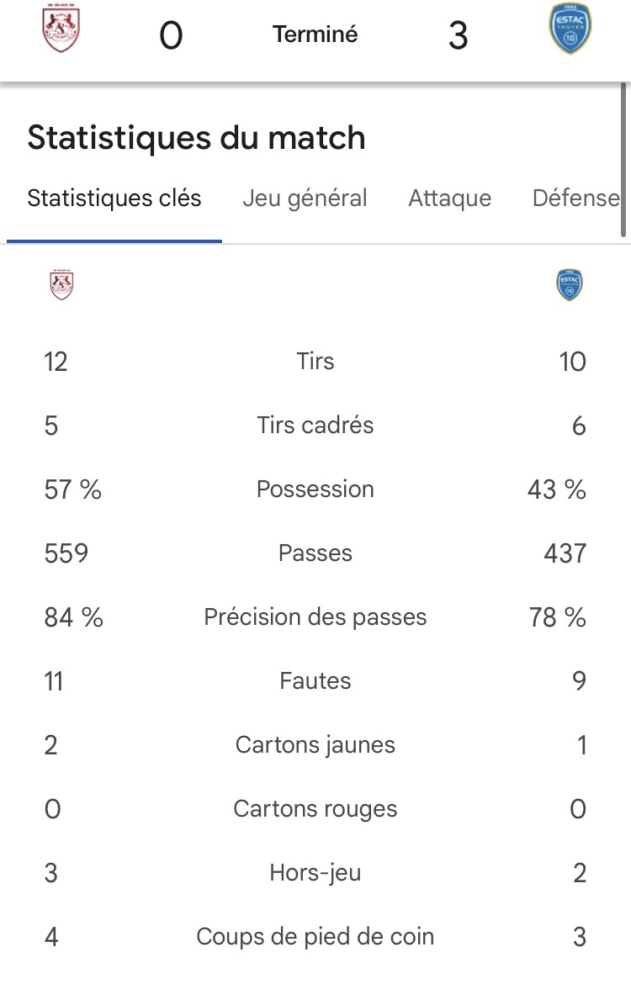
Task: Click the Terminé match status label
Action: click(315, 34)
